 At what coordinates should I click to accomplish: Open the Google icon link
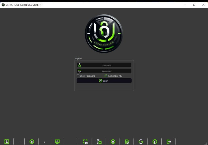pos(141,141)
